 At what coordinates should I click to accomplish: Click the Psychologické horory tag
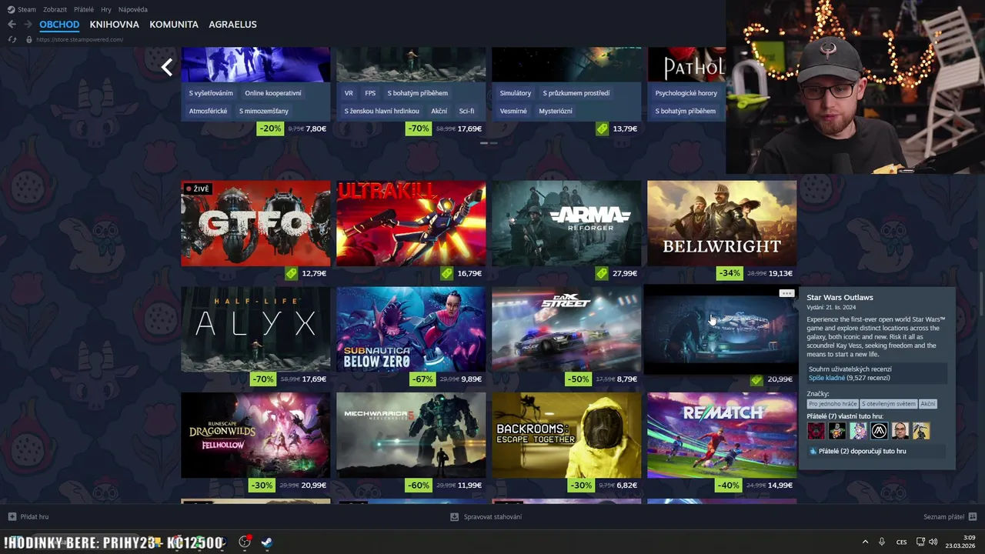click(x=686, y=93)
